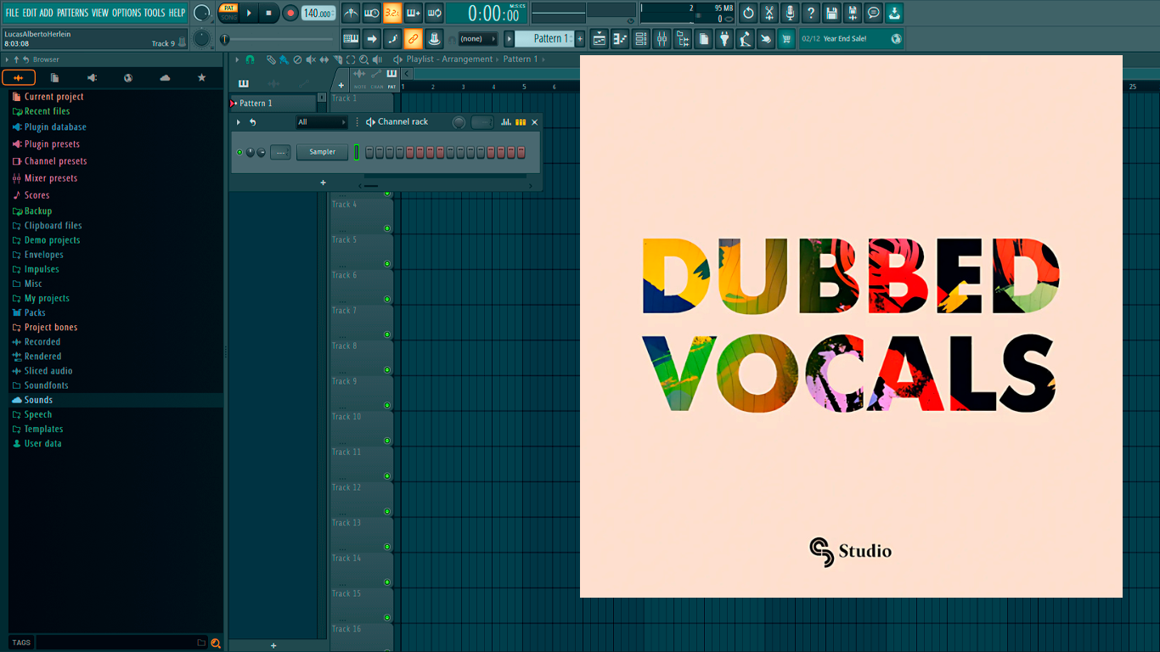The width and height of the screenshot is (1160, 652).
Task: Toggle playlist magnet snap icon
Action: tap(250, 59)
